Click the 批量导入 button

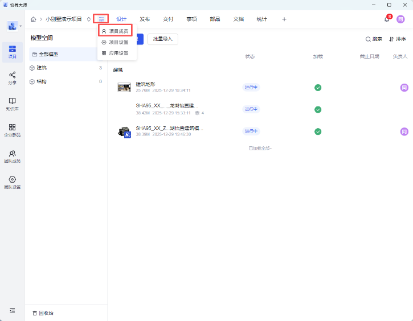pos(162,39)
